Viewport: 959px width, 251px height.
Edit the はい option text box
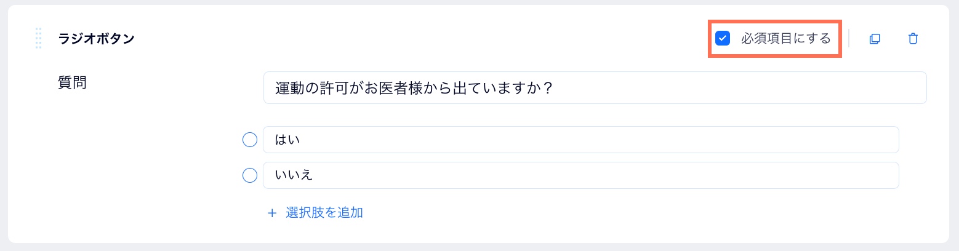[580, 140]
